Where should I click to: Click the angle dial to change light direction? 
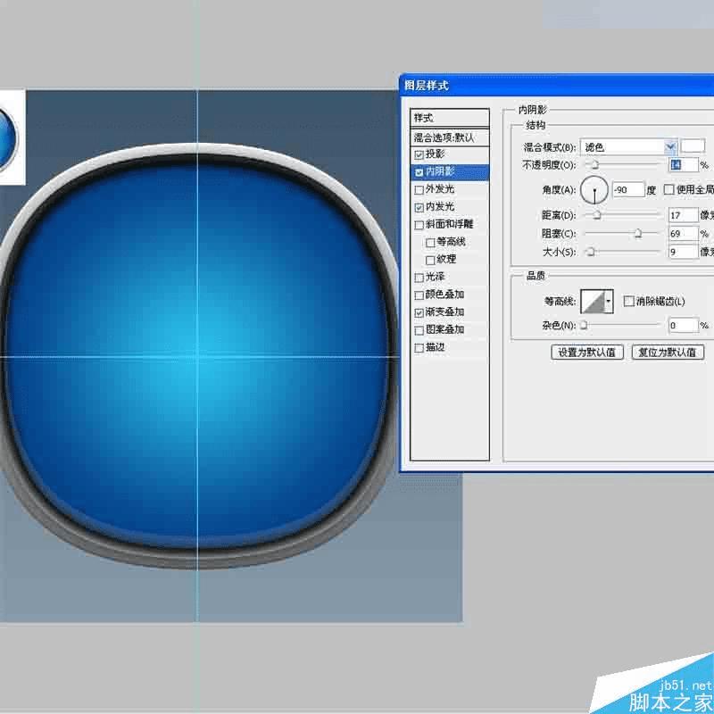596,189
